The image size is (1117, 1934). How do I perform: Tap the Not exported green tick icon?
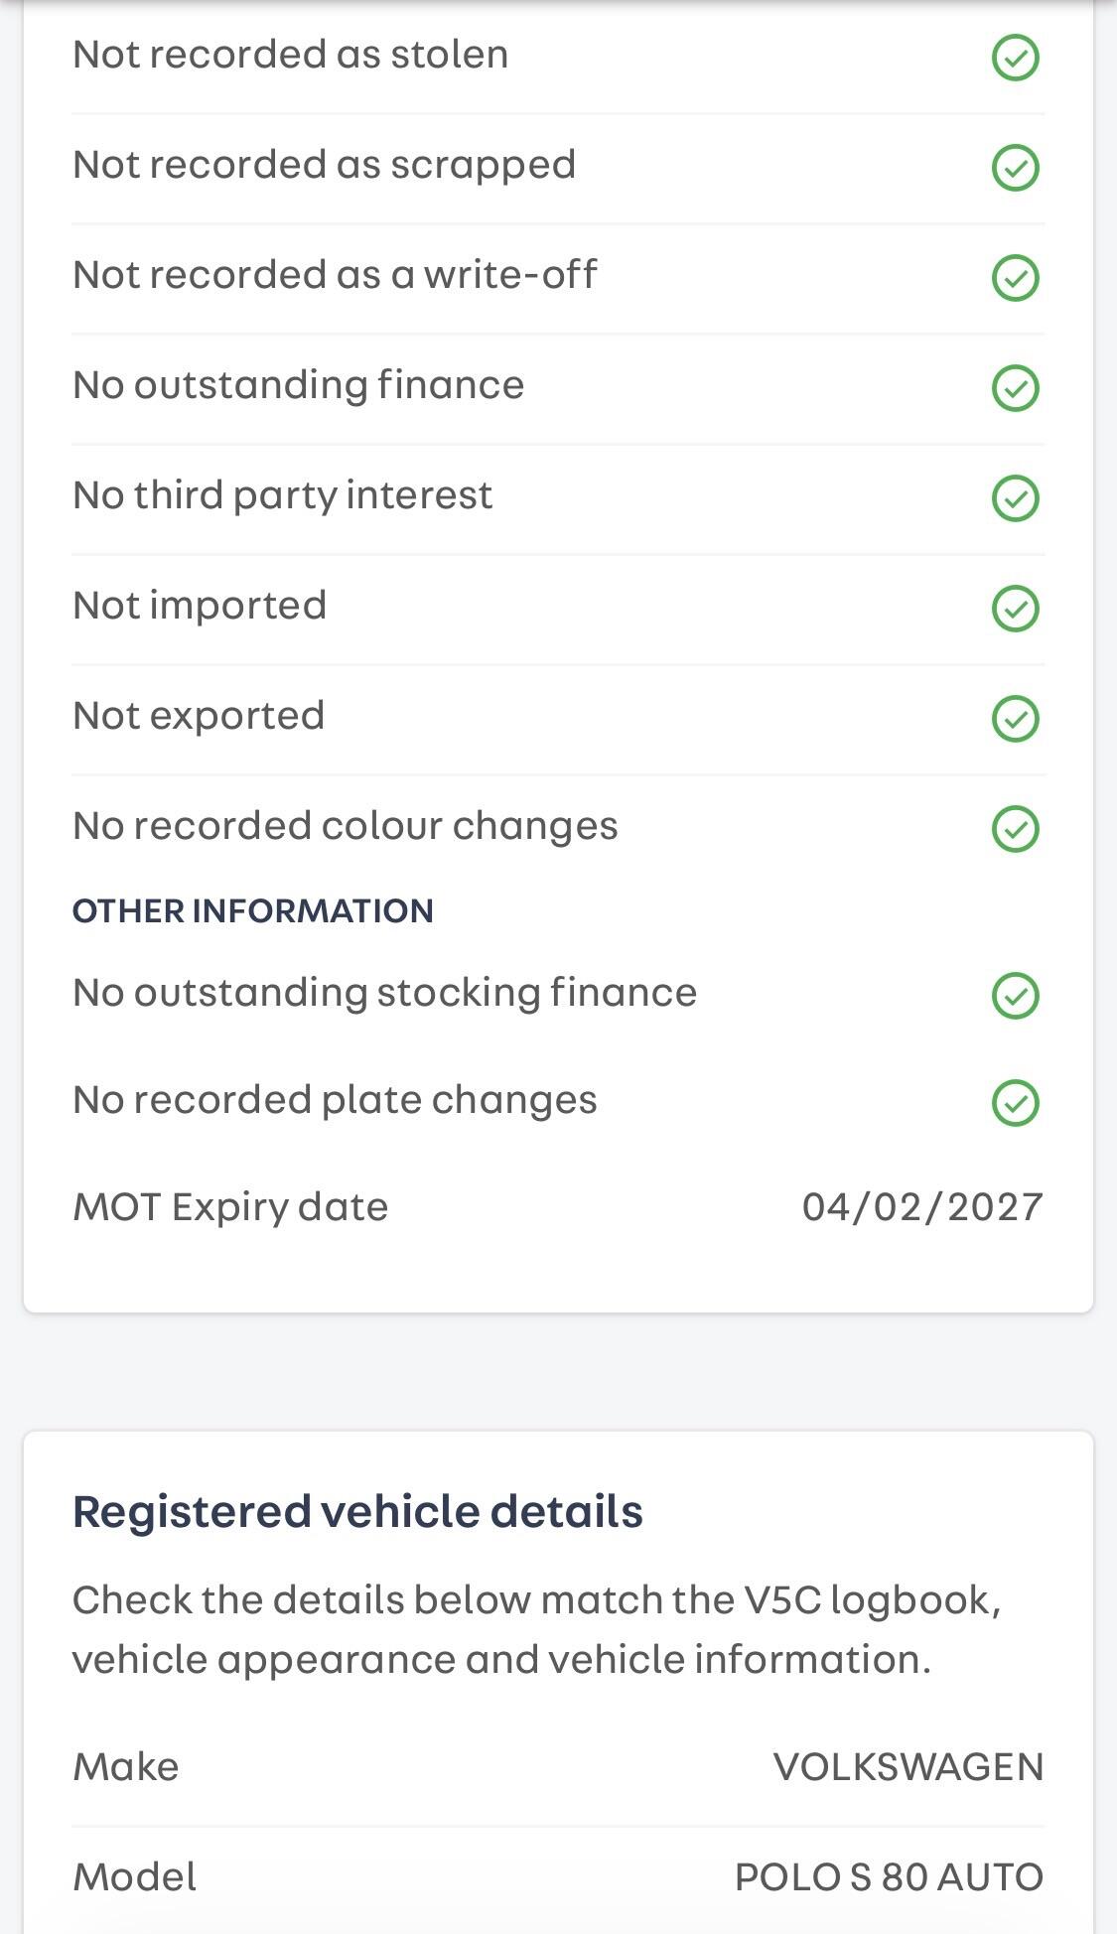point(1015,719)
